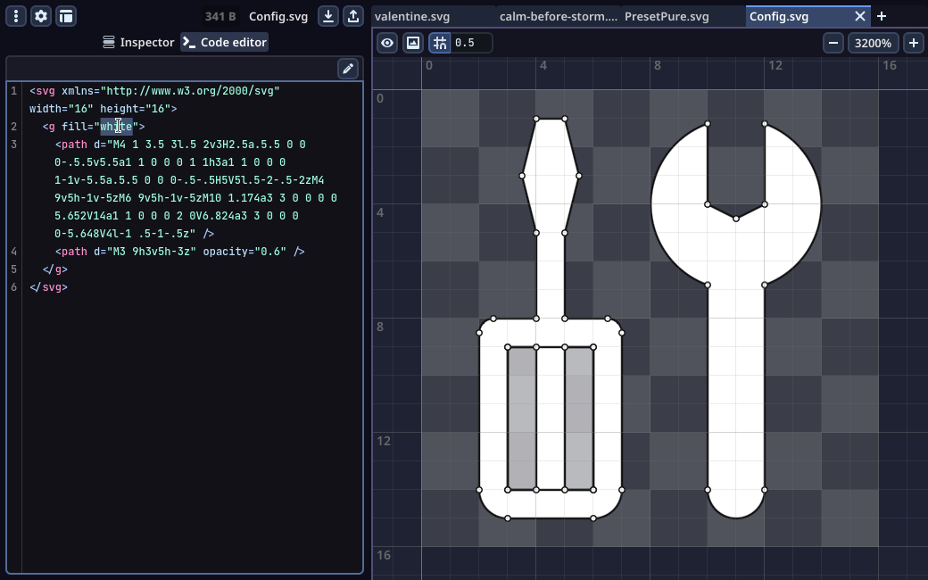Click the closing </g> tag line

pos(55,269)
